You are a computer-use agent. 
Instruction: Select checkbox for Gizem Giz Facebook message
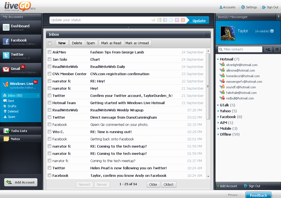(50, 124)
